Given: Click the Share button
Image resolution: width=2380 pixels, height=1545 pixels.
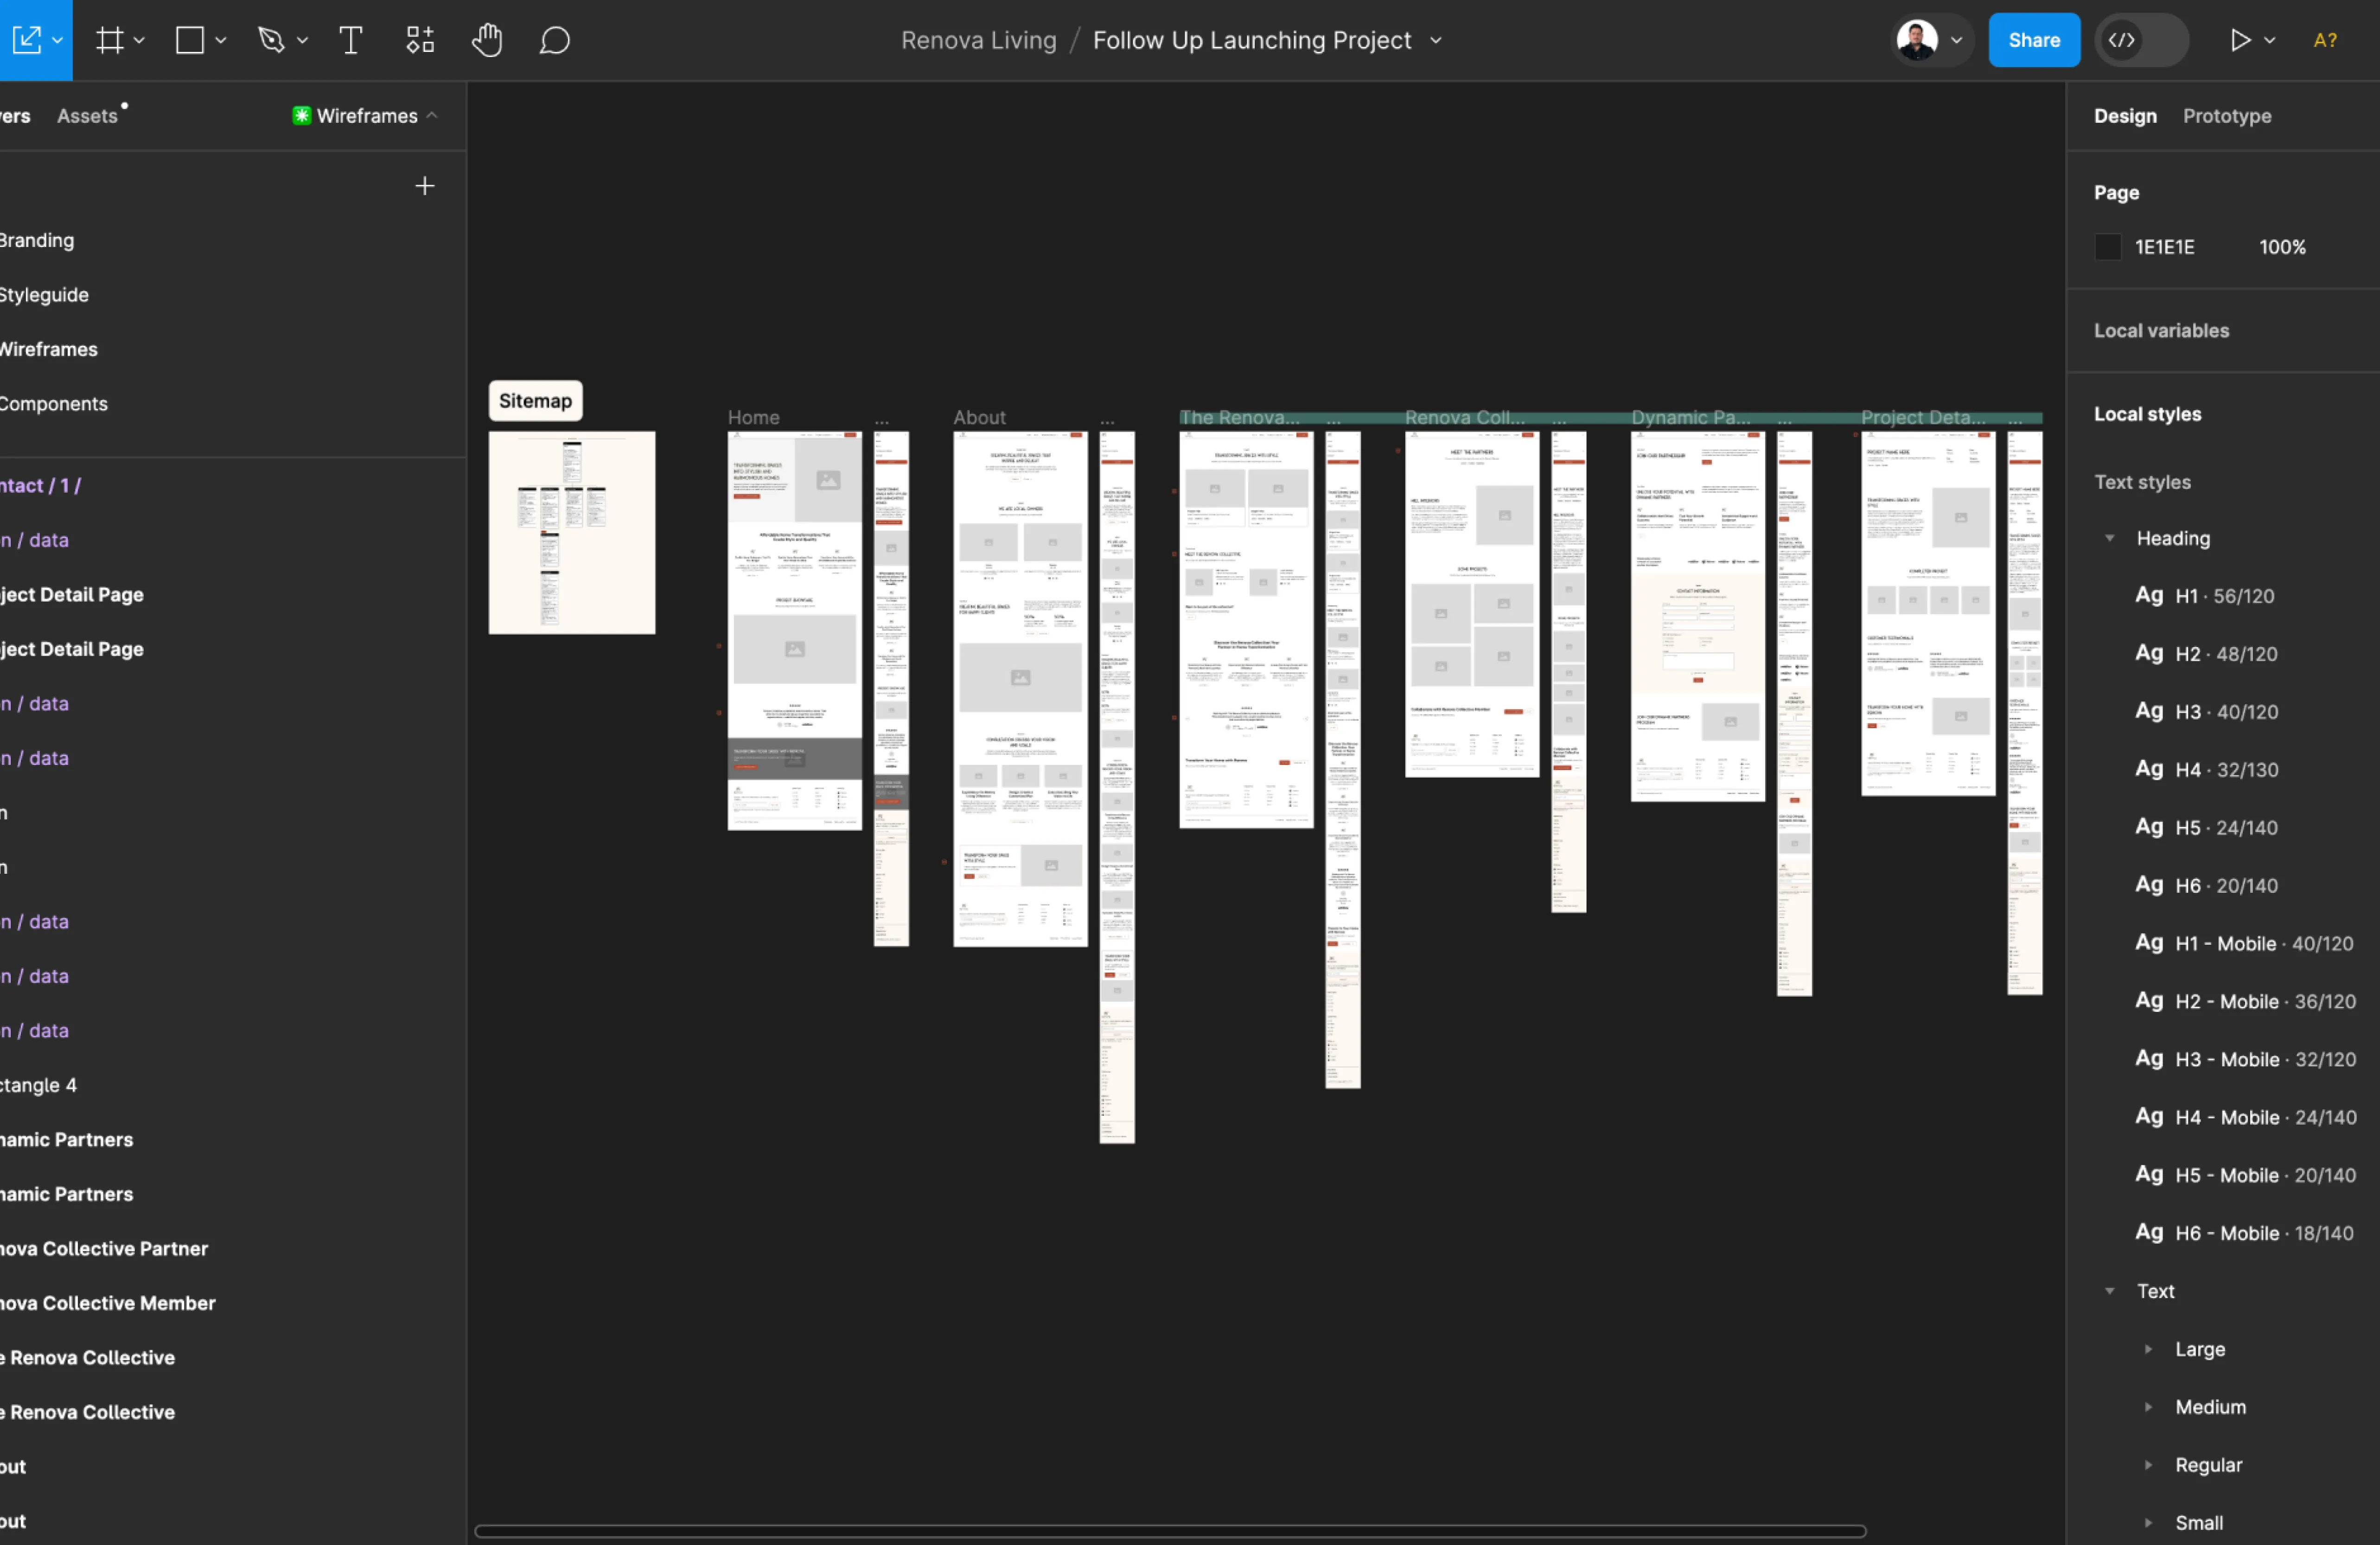Looking at the screenshot, I should pyautogui.click(x=2033, y=40).
